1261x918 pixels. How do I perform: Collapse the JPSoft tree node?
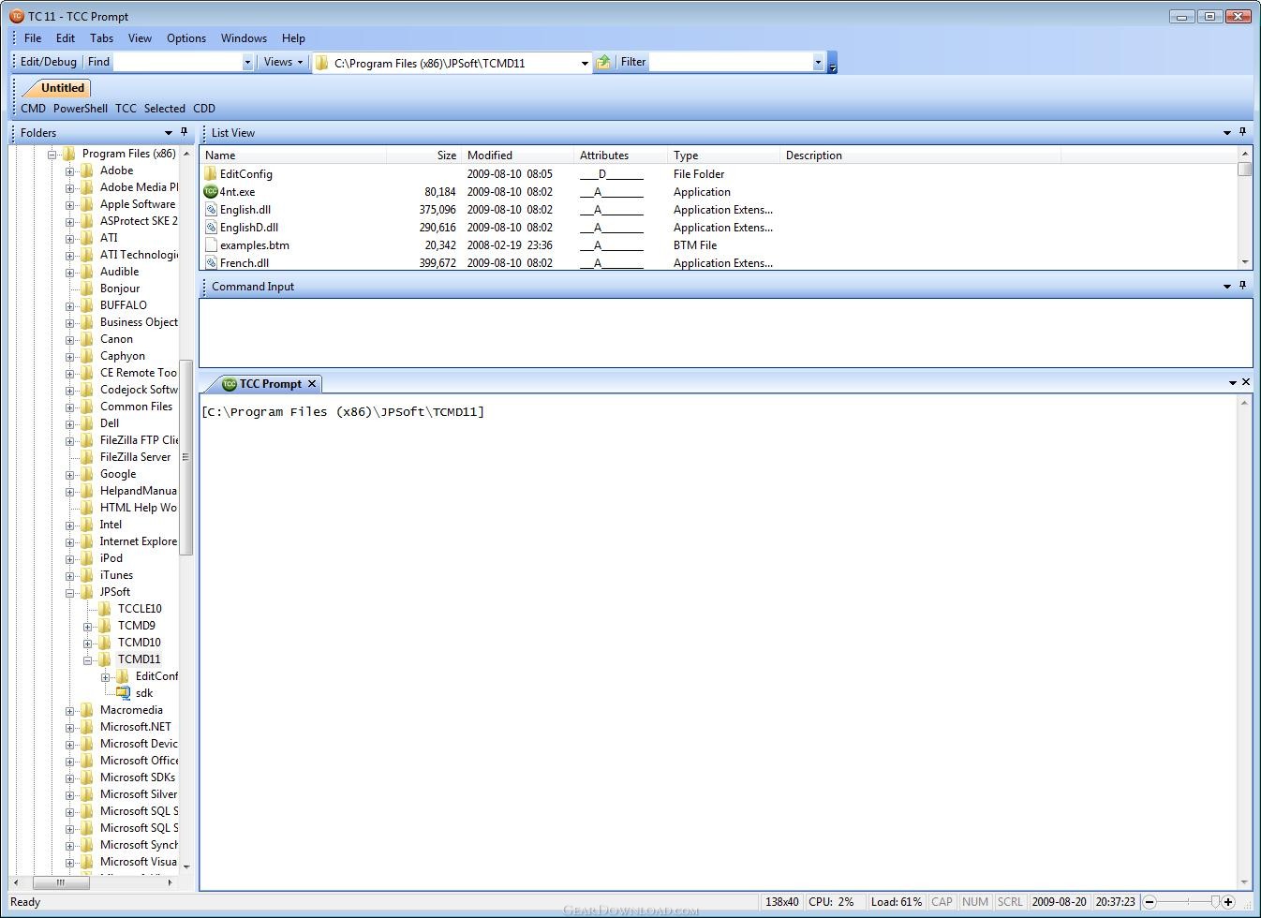click(x=70, y=592)
